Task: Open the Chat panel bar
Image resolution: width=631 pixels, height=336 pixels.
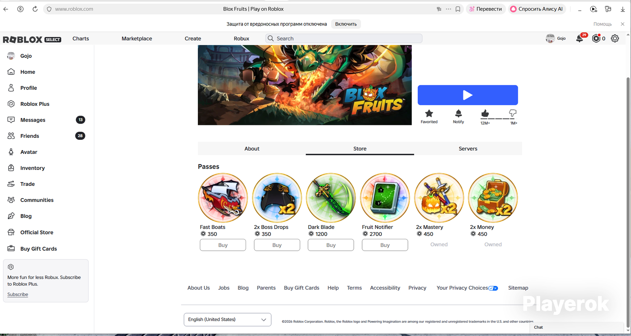Action: tap(577, 327)
